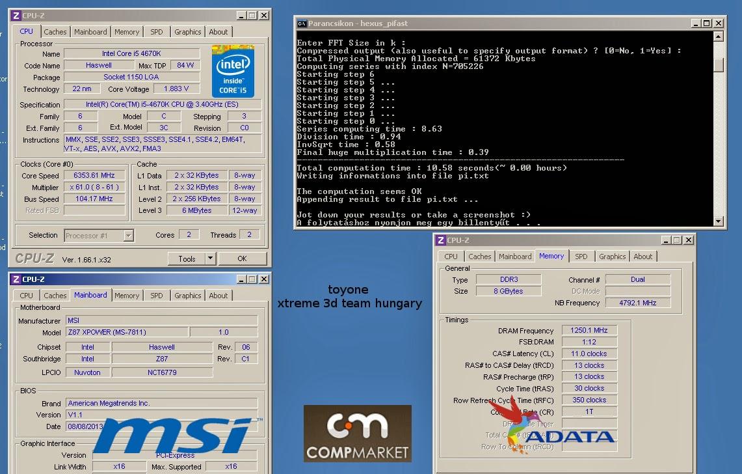Switch to About tab in top CPU-Z window
The height and width of the screenshot is (474, 742).
218,32
